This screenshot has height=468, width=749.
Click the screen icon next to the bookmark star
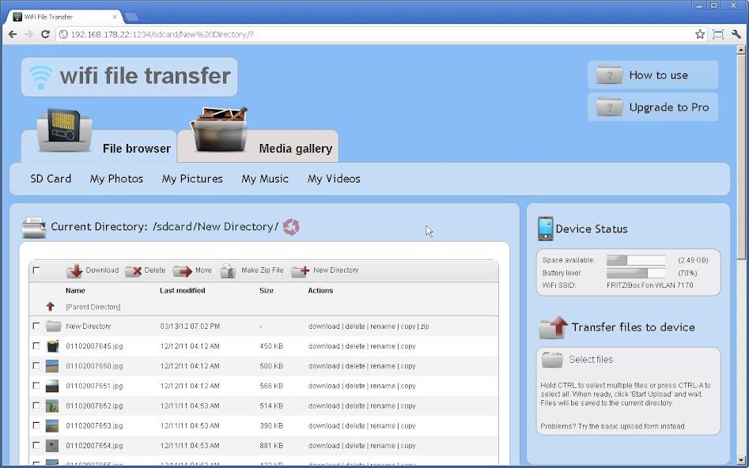[718, 34]
